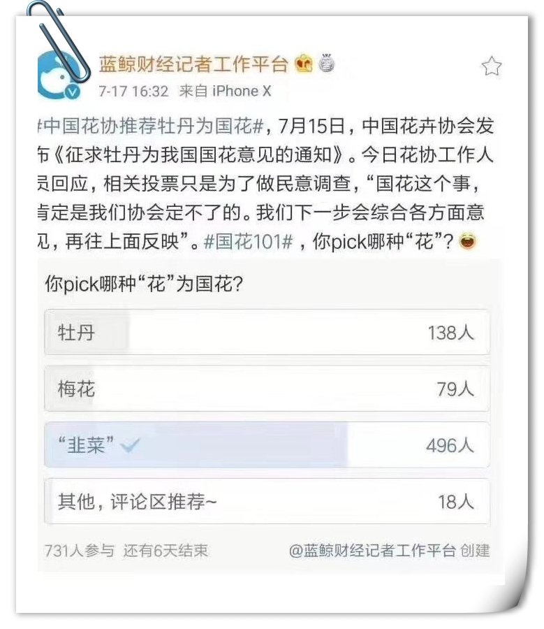Click the verified V badge on avatar
The width and height of the screenshot is (544, 629).
click(x=73, y=92)
